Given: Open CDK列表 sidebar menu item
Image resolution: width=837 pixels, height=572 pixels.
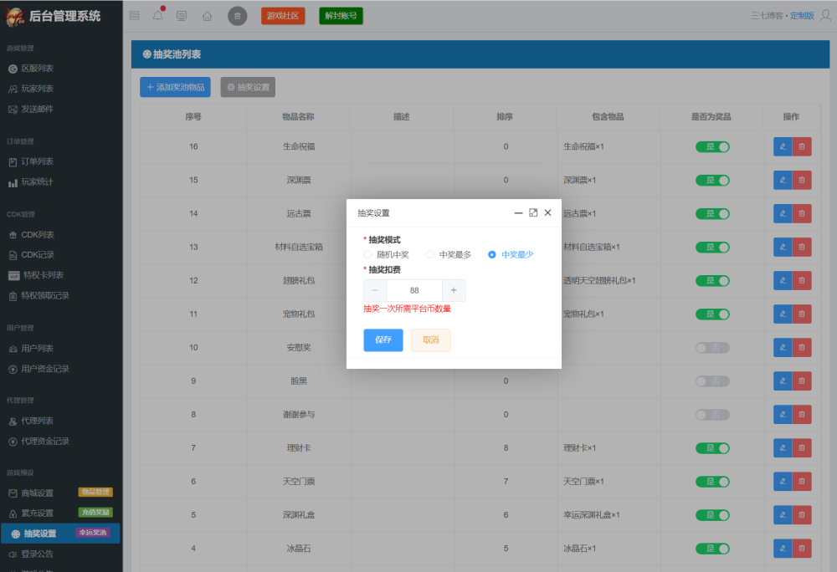Looking at the screenshot, I should point(37,235).
